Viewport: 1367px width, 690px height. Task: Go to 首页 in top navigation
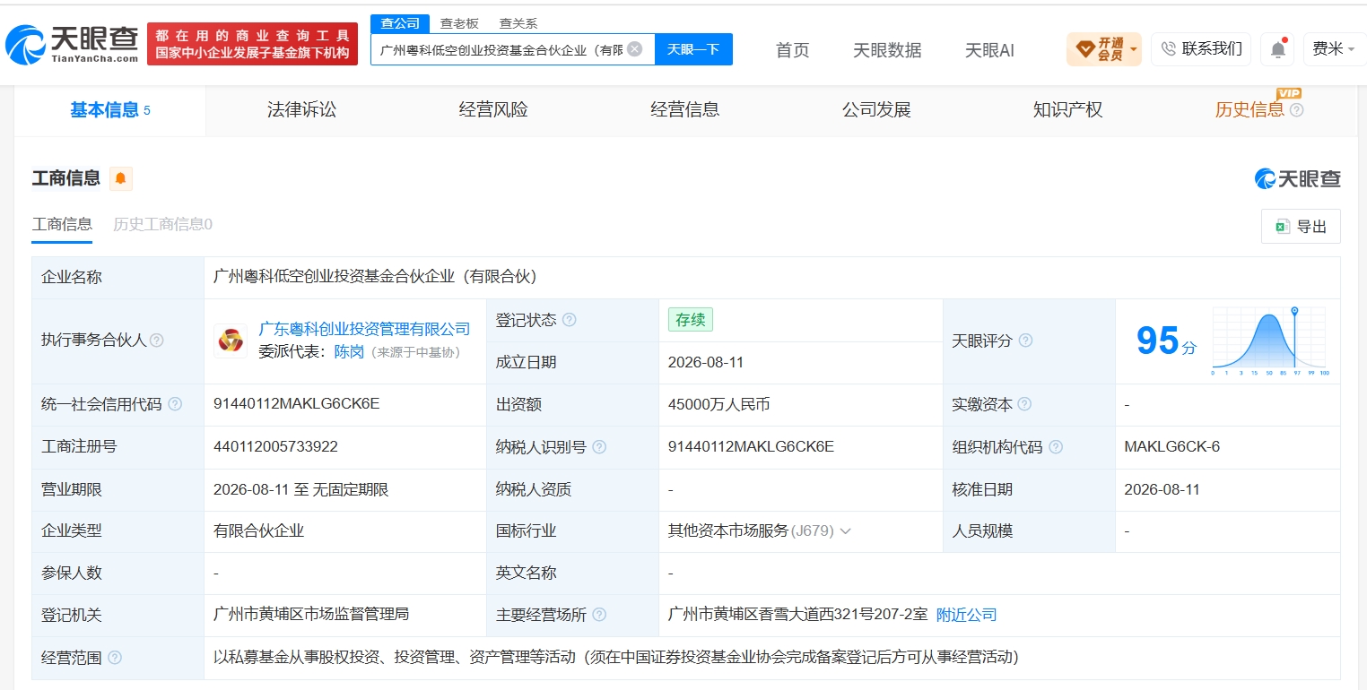coord(793,50)
